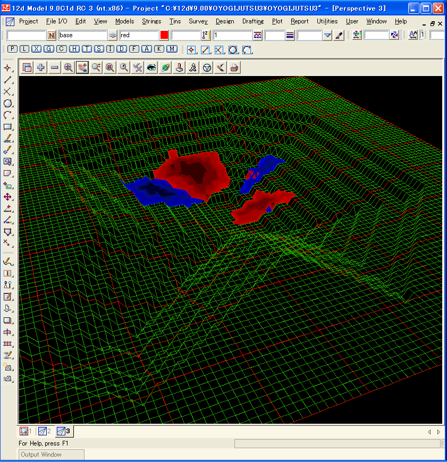
Task: Select the purple move arrows tool
Action: [7, 197]
